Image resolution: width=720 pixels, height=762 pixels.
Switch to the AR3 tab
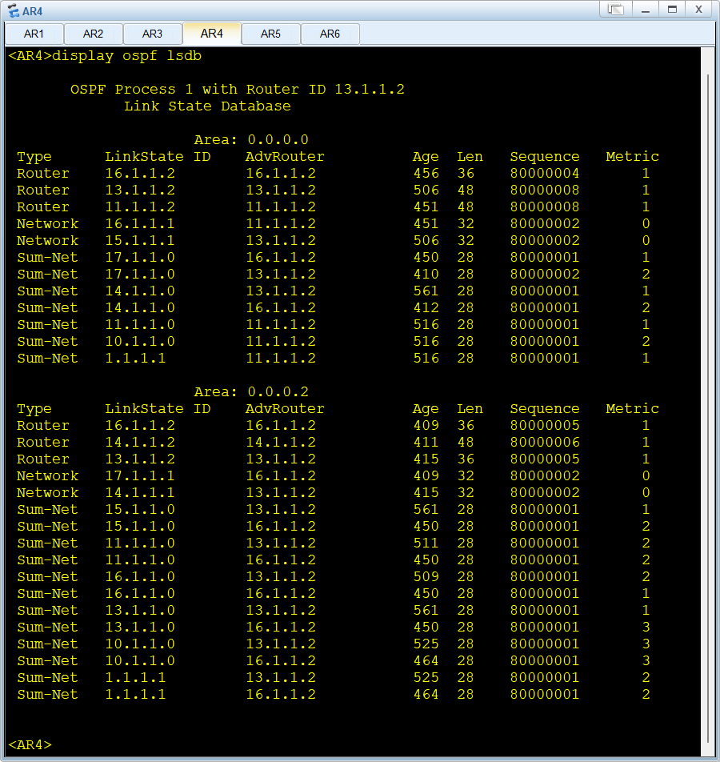[153, 34]
